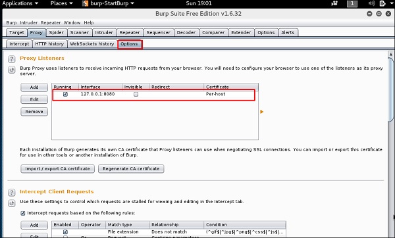
Task: Switch to the Scanner tab
Action: pos(80,32)
